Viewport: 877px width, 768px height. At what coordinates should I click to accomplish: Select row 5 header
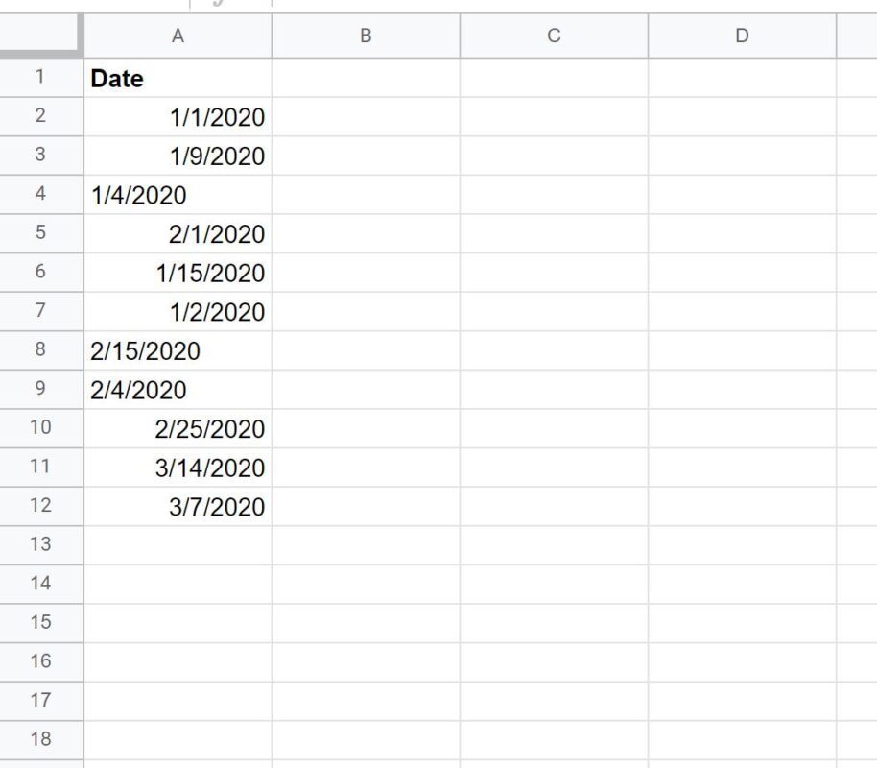[x=41, y=233]
